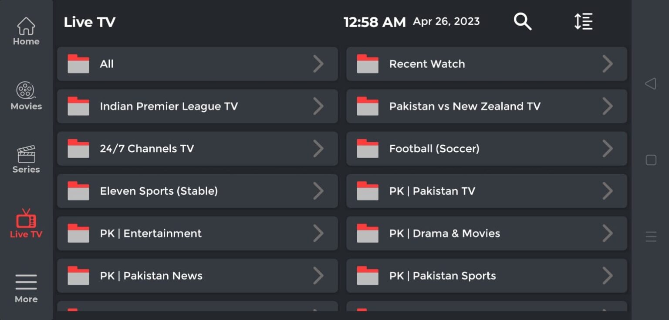669x320 pixels.
Task: Expand the Indian Premier League TV chevron
Action: coord(318,106)
